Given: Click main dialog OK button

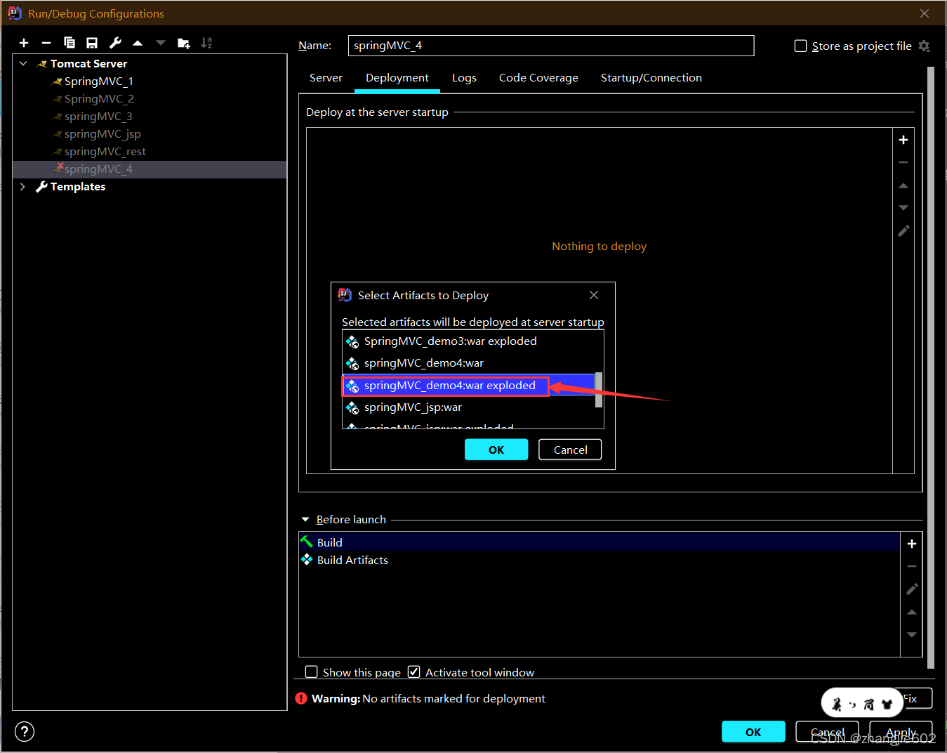Looking at the screenshot, I should (x=753, y=732).
